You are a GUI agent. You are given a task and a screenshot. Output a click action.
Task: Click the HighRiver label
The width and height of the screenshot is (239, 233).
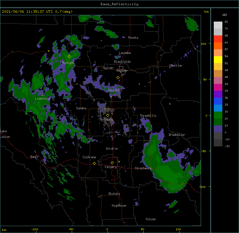point(119,206)
